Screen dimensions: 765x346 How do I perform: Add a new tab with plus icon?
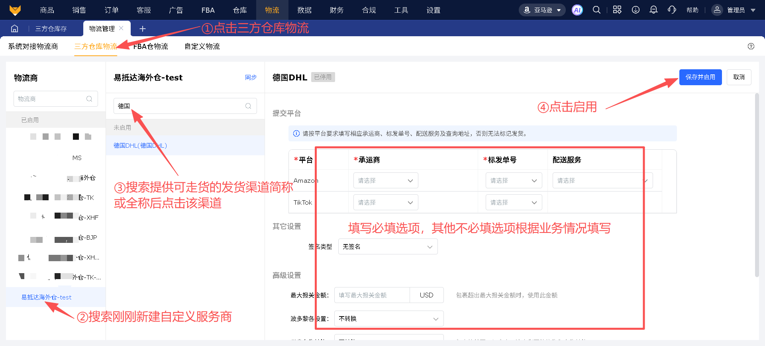(143, 29)
